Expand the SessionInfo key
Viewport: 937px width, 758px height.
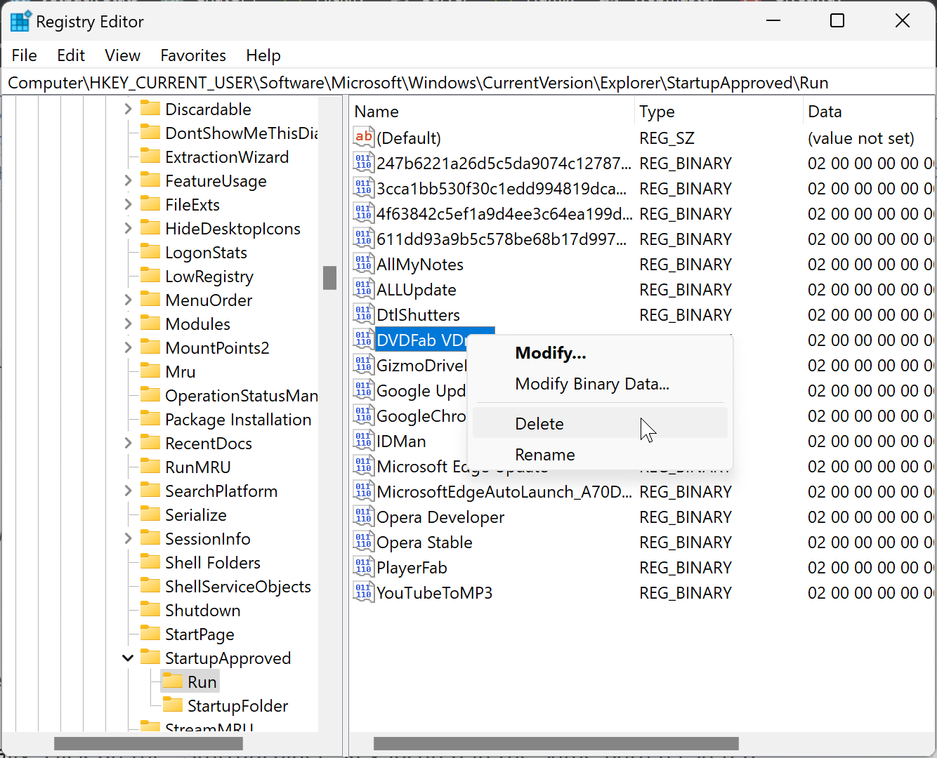click(x=128, y=538)
